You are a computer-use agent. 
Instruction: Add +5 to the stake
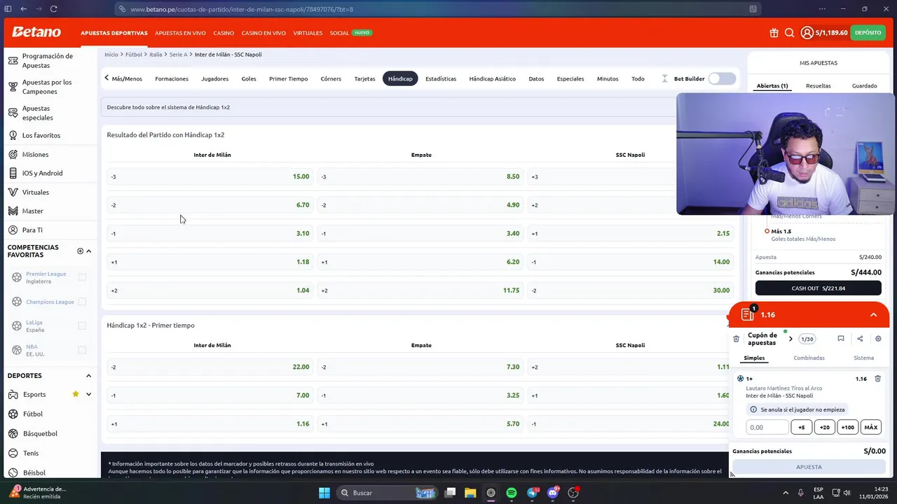801,427
